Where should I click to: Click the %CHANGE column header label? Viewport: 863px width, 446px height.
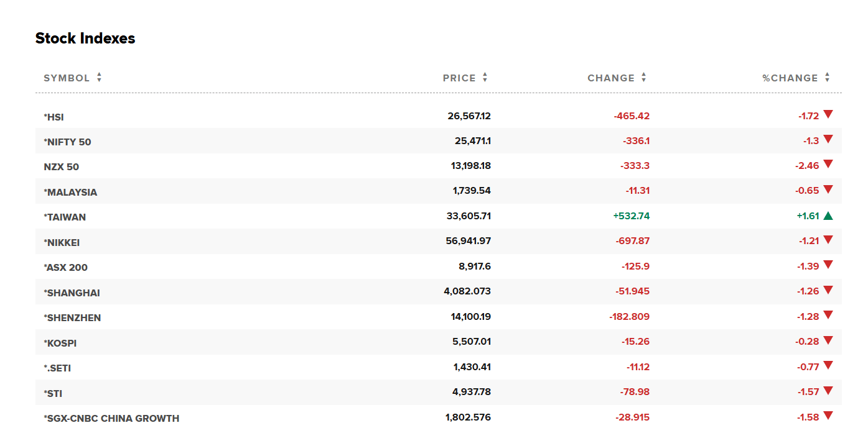[790, 78]
